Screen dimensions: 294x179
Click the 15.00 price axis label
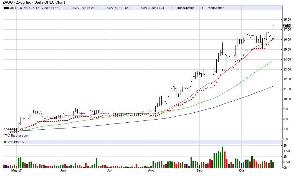[x=287, y=49]
